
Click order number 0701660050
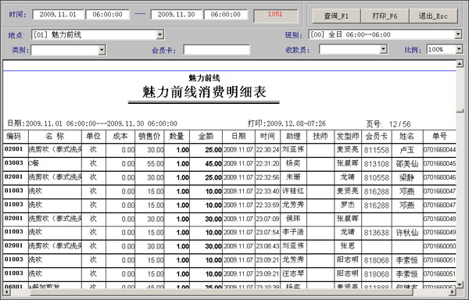pyautogui.click(x=439, y=246)
